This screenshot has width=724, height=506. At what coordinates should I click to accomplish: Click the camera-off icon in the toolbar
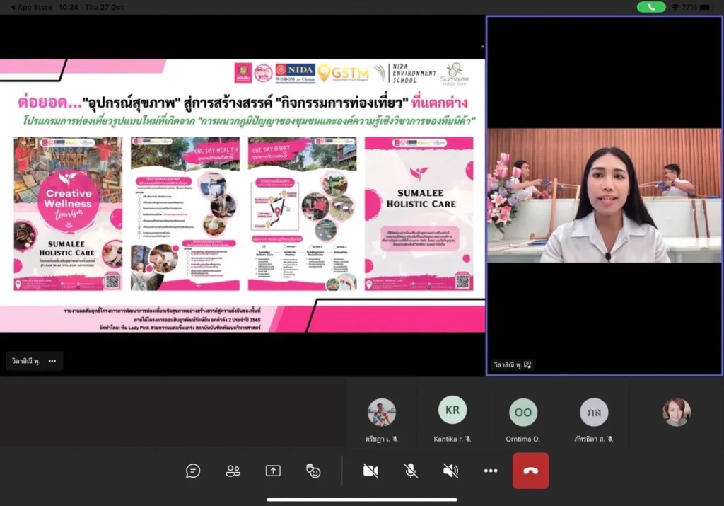click(370, 471)
